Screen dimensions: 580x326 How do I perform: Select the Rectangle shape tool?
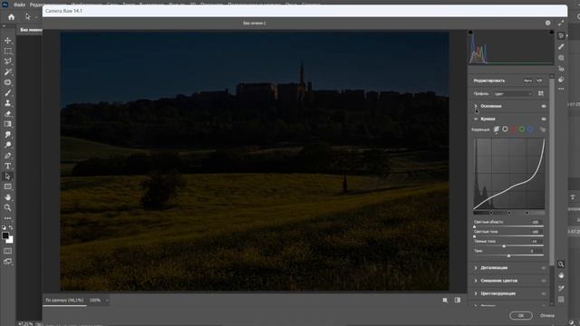point(8,187)
